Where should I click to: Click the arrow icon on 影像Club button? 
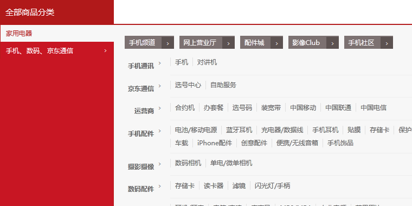pyautogui.click(x=333, y=43)
